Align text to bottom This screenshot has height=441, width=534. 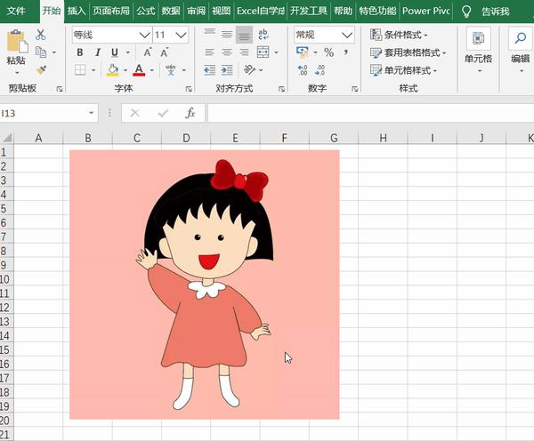click(x=244, y=35)
